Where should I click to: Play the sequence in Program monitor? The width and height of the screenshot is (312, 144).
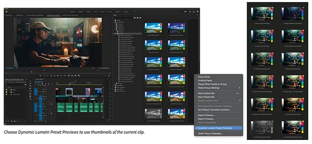pos(58,75)
